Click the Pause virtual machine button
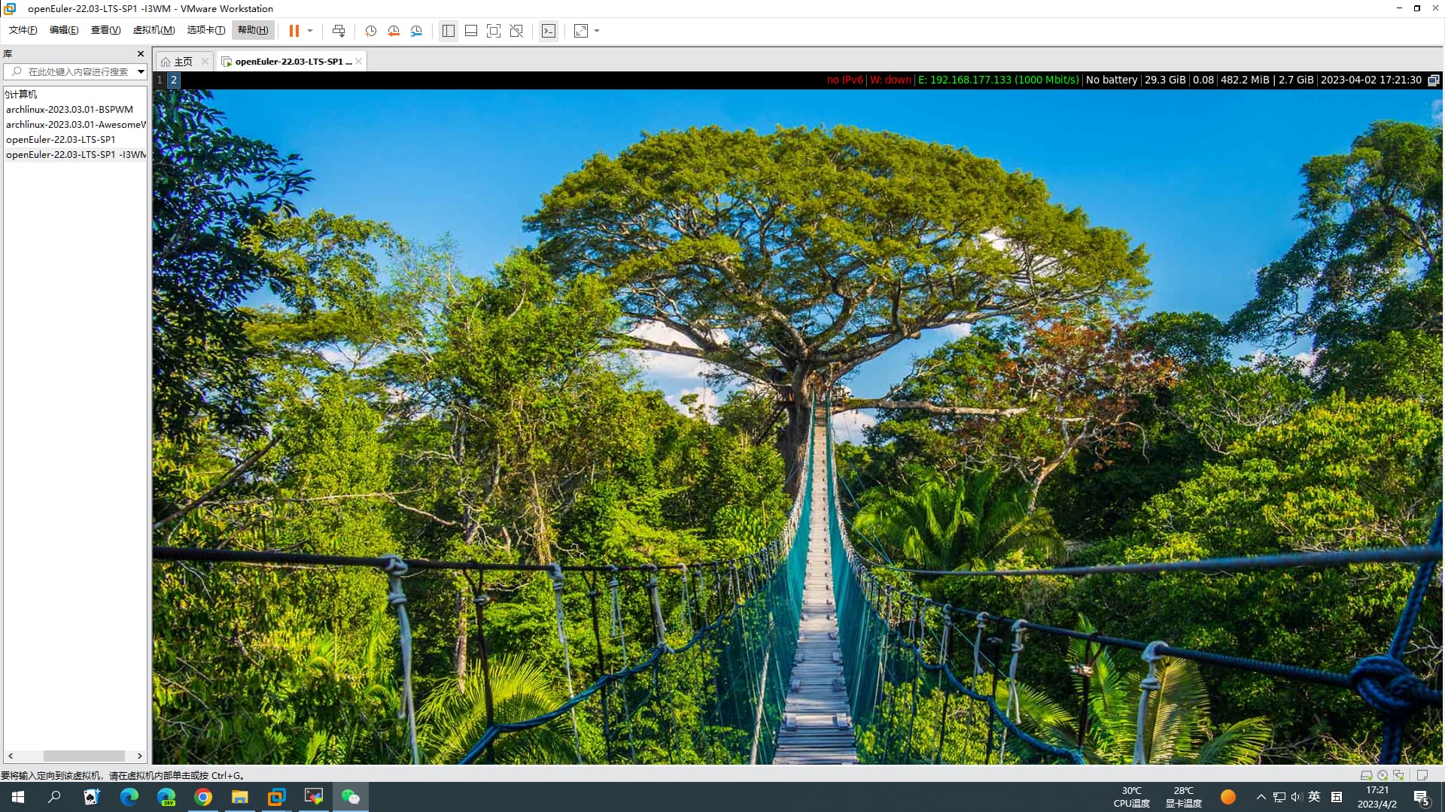The image size is (1445, 812). (x=294, y=31)
